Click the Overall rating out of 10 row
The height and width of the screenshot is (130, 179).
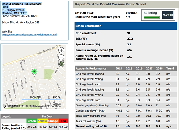[126, 126]
